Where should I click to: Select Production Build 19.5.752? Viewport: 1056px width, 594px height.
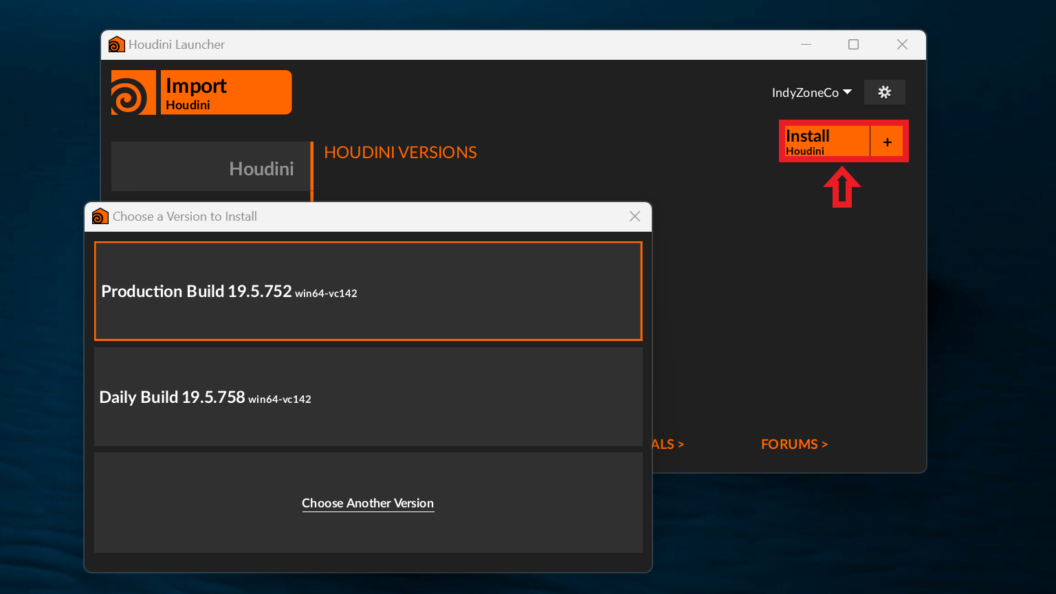click(x=368, y=291)
